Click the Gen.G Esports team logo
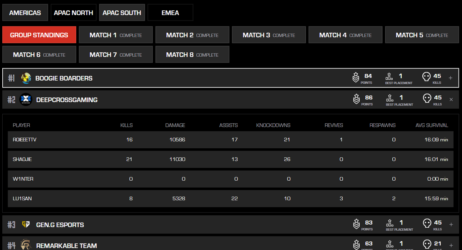462x250 pixels. coord(26,225)
